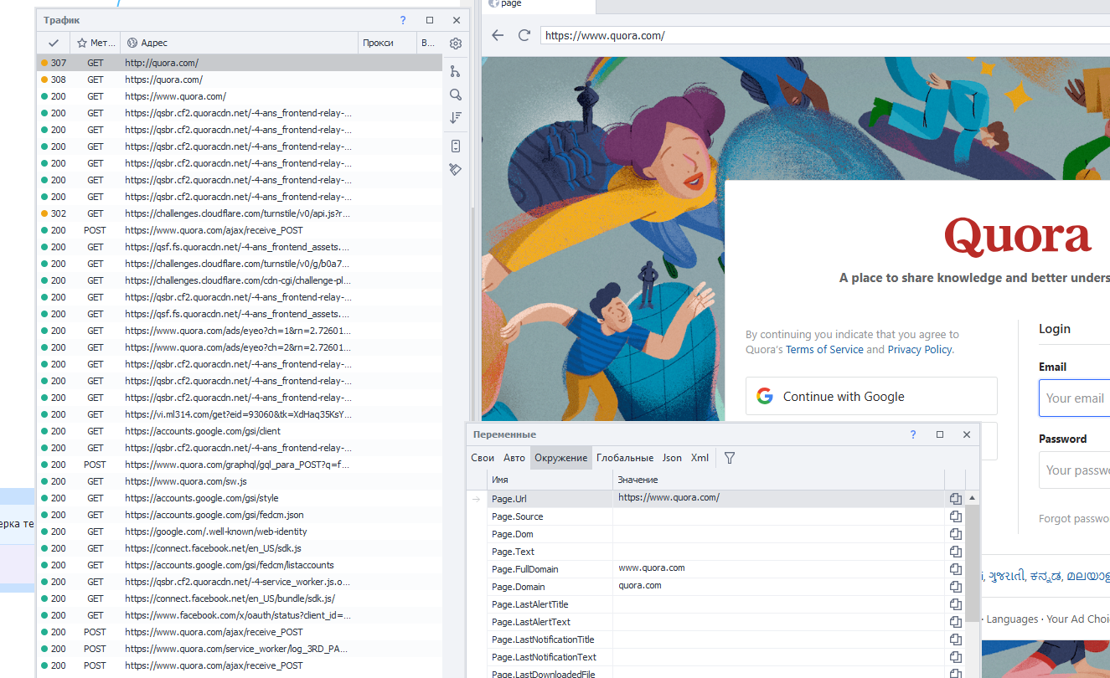Screen dimensions: 1110x678
Task: Copy the Page.Domain variable value
Action: point(955,587)
